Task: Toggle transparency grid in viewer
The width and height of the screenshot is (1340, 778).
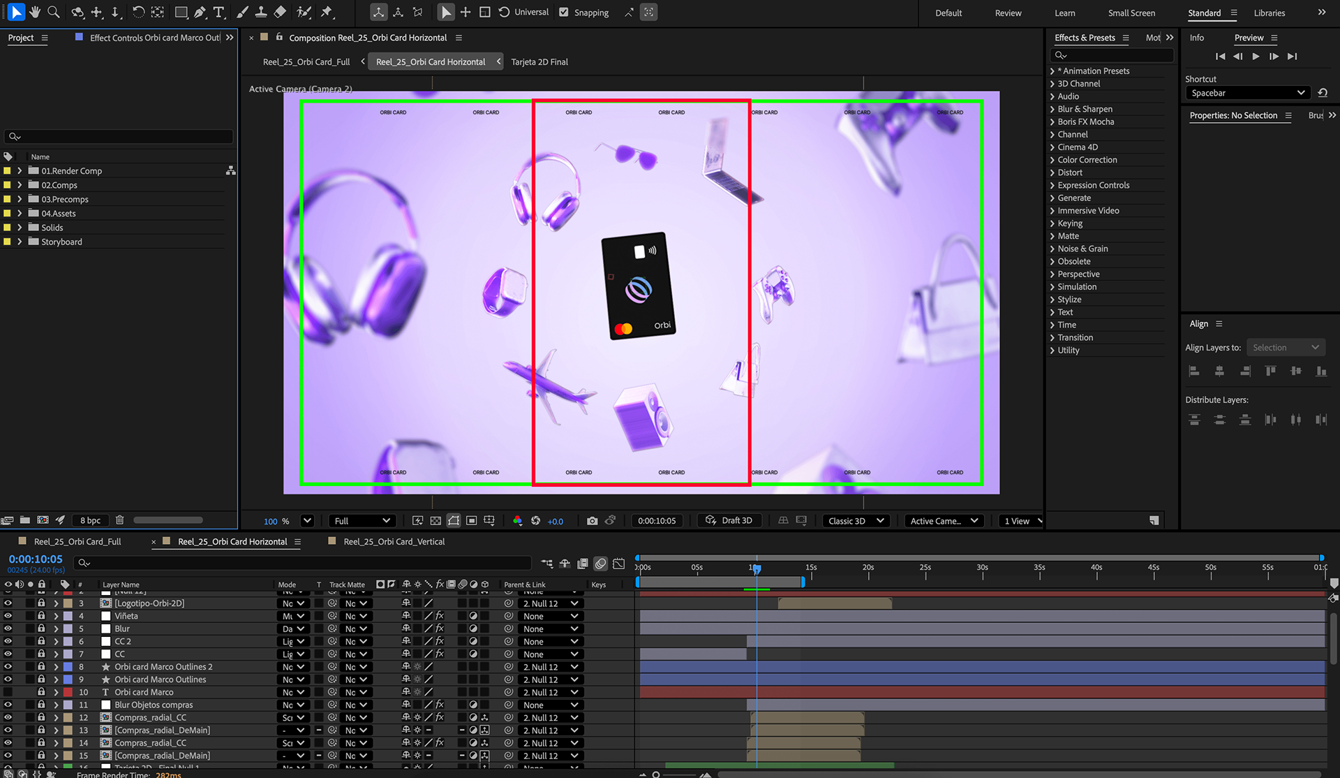Action: pyautogui.click(x=435, y=521)
